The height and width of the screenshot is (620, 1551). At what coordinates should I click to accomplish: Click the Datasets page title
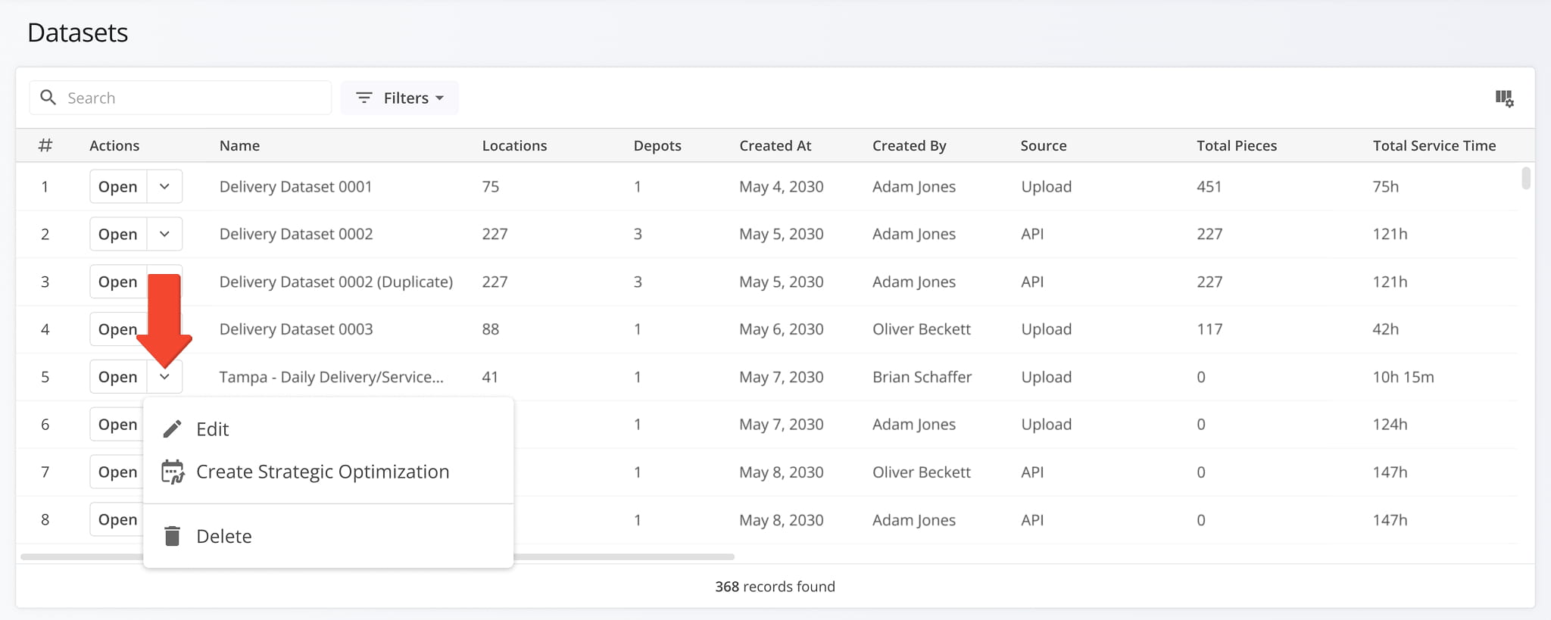pos(77,33)
